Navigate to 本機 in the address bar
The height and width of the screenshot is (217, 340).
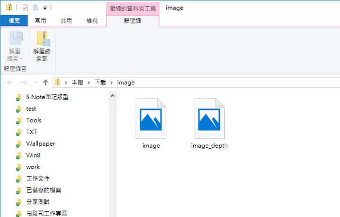coord(77,83)
